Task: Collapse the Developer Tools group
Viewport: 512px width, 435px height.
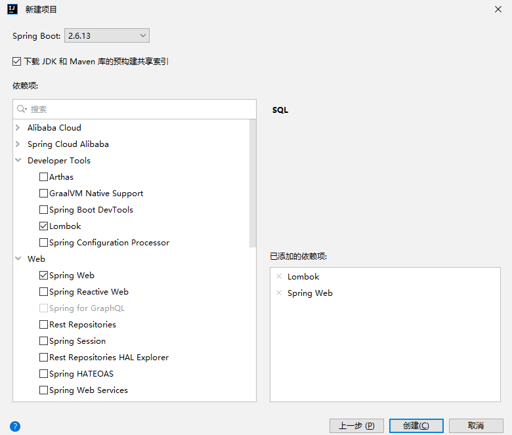Action: click(x=18, y=160)
